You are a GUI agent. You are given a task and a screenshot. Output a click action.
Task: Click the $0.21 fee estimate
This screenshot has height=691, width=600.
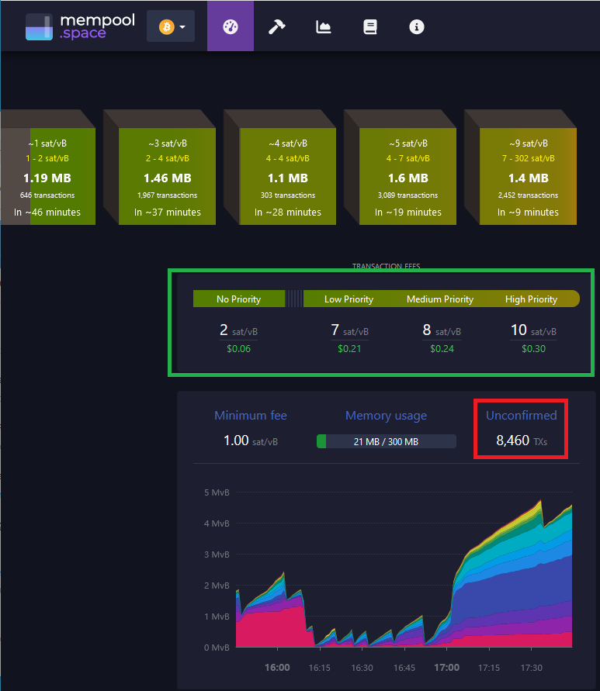click(349, 348)
